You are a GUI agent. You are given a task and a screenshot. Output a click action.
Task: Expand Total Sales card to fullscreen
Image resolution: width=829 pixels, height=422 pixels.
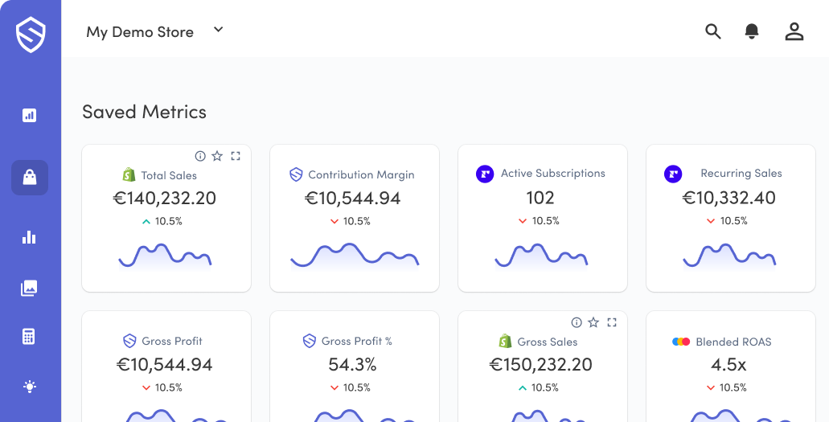click(x=236, y=156)
